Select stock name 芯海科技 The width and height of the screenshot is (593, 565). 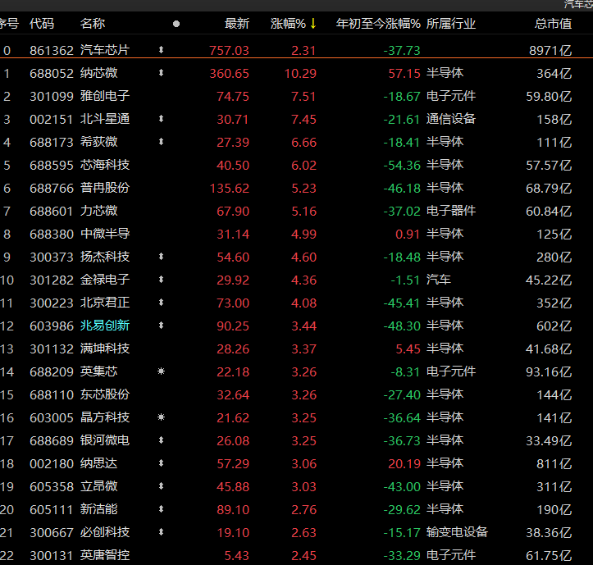point(105,165)
